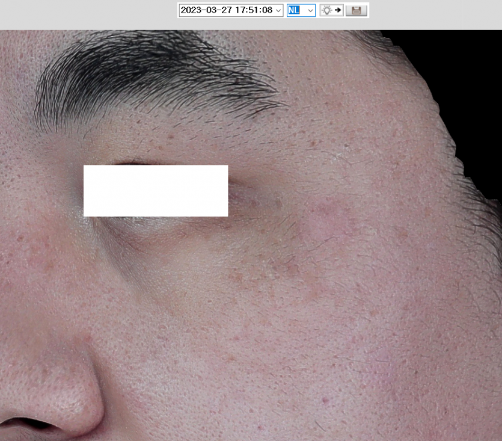Select the 2023-03-27 17:51:08 date text
The width and height of the screenshot is (502, 441).
click(227, 10)
